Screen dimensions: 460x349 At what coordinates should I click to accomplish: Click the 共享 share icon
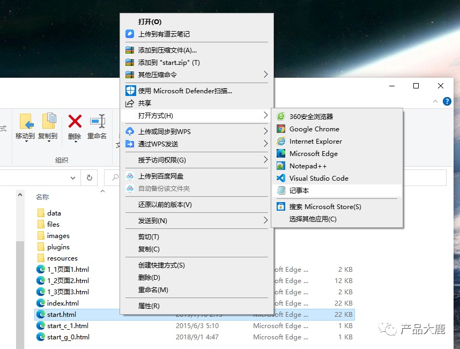point(130,103)
